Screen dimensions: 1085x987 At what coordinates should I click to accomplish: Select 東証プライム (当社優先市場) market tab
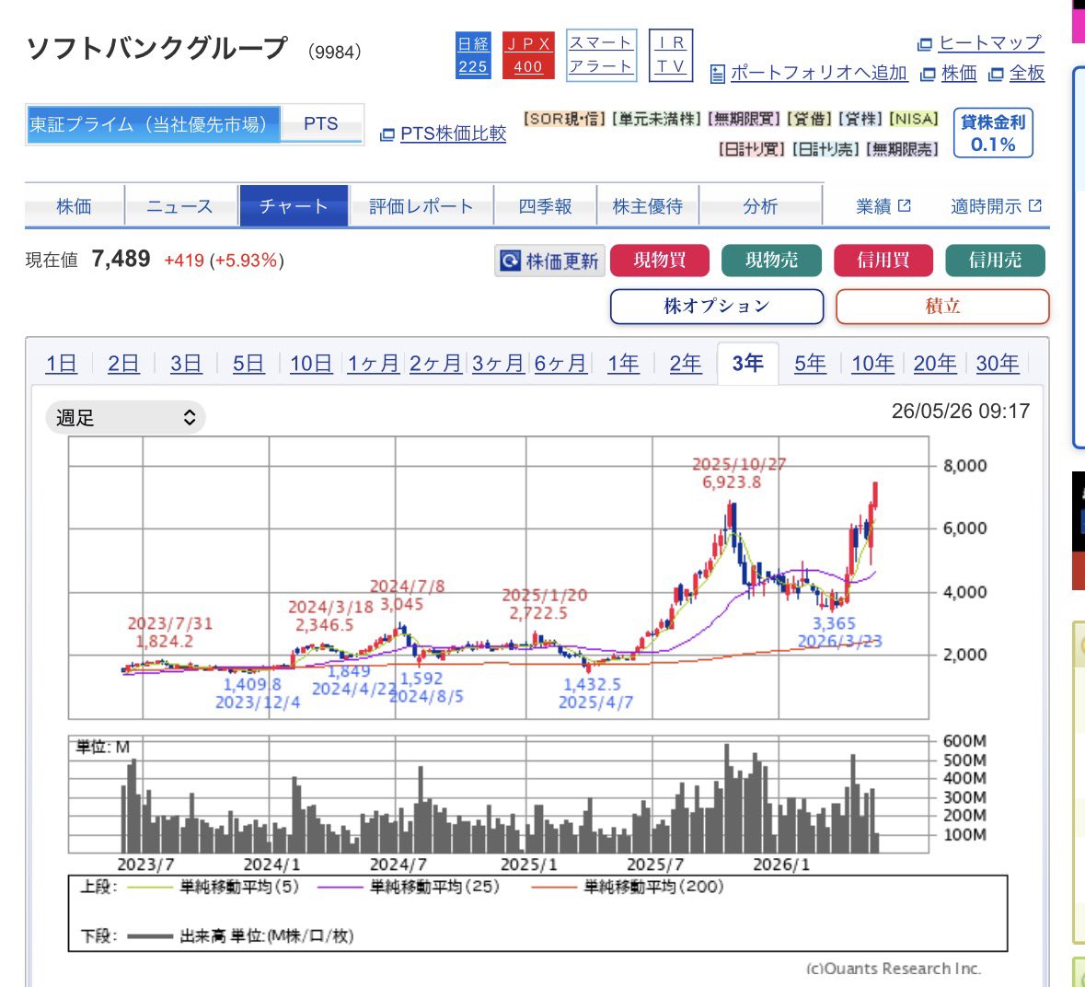point(153,124)
